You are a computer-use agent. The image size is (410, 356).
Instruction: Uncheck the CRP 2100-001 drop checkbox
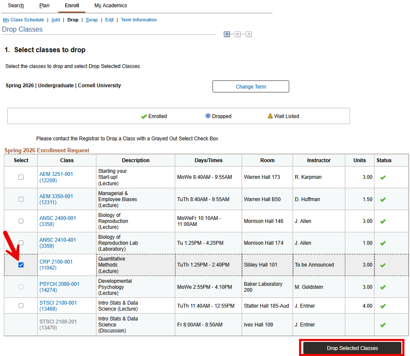pos(21,265)
